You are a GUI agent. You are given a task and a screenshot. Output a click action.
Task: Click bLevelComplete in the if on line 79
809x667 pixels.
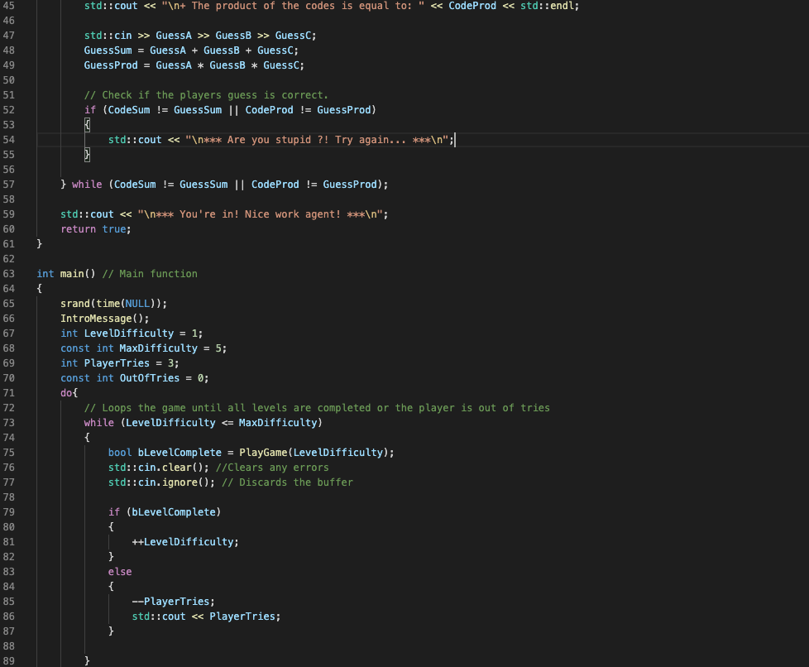point(174,512)
